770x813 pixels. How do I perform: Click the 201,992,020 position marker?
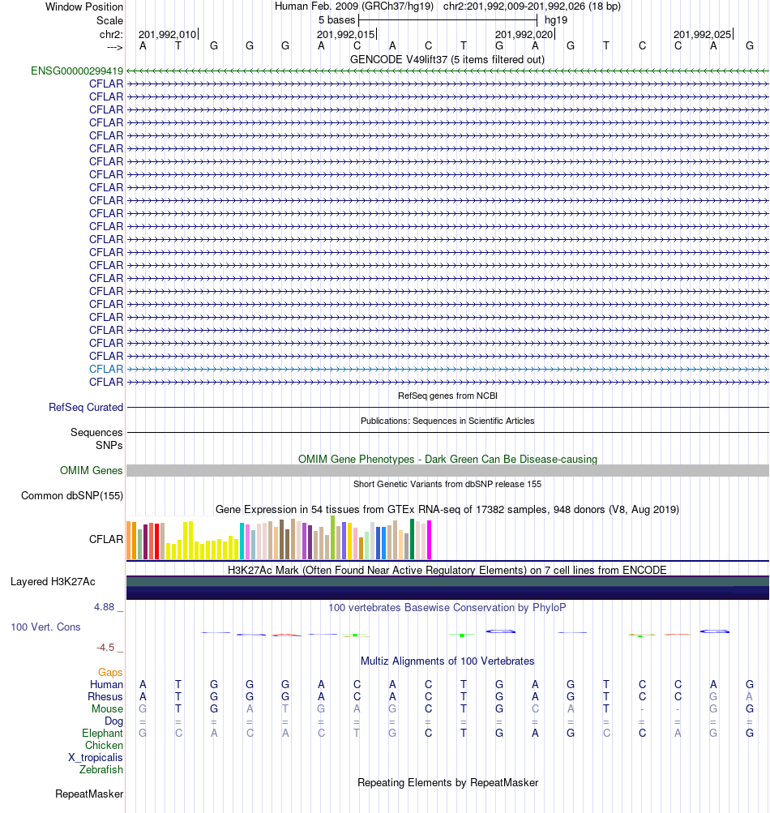[524, 35]
